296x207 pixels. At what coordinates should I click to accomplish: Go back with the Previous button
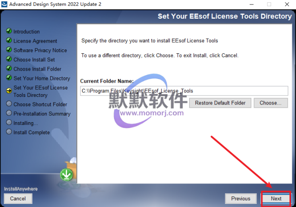241,199
